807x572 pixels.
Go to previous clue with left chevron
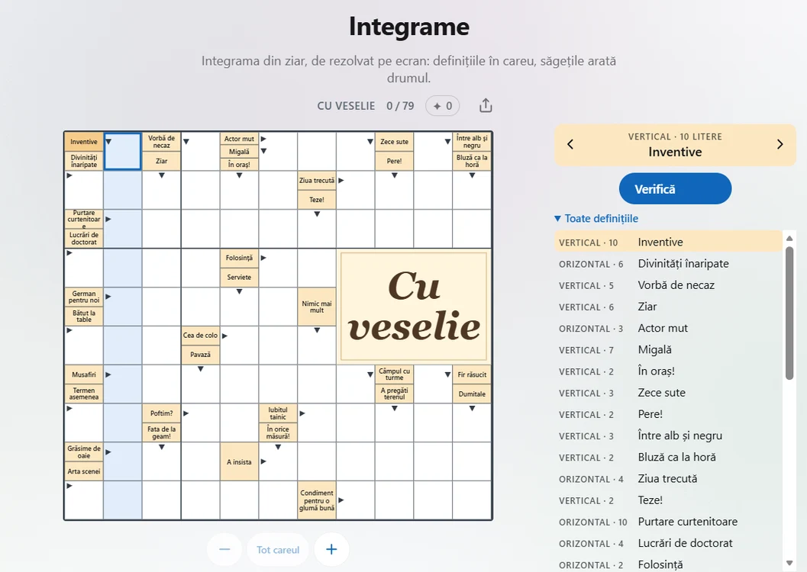[x=570, y=144]
